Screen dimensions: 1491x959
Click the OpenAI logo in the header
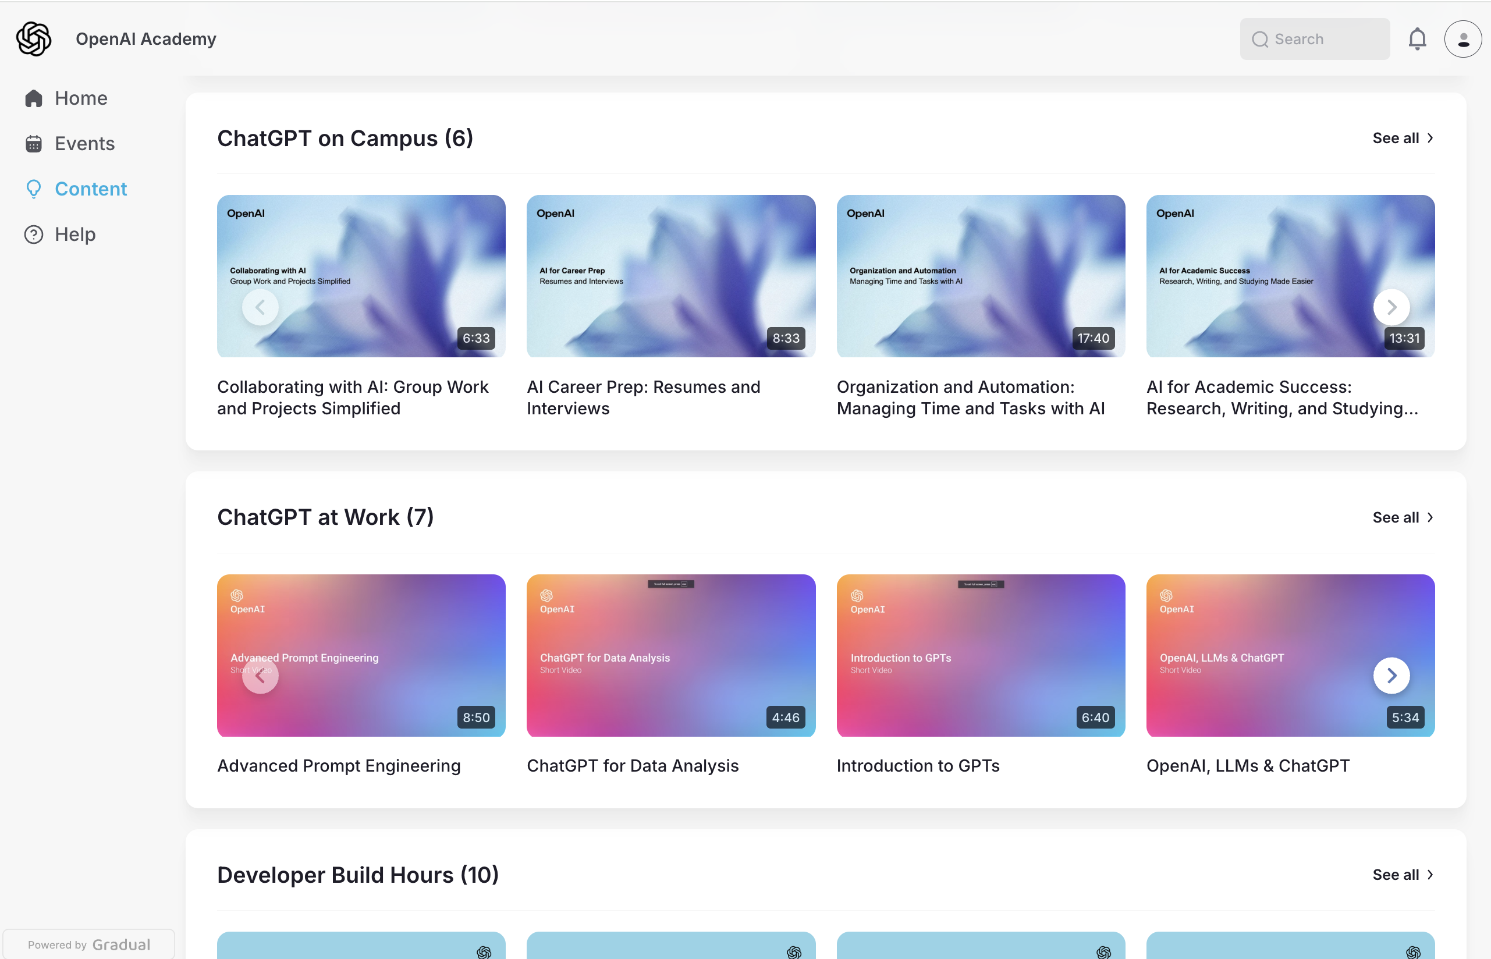click(34, 38)
